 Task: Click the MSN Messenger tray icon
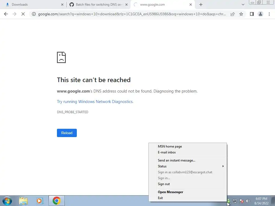click(229, 201)
